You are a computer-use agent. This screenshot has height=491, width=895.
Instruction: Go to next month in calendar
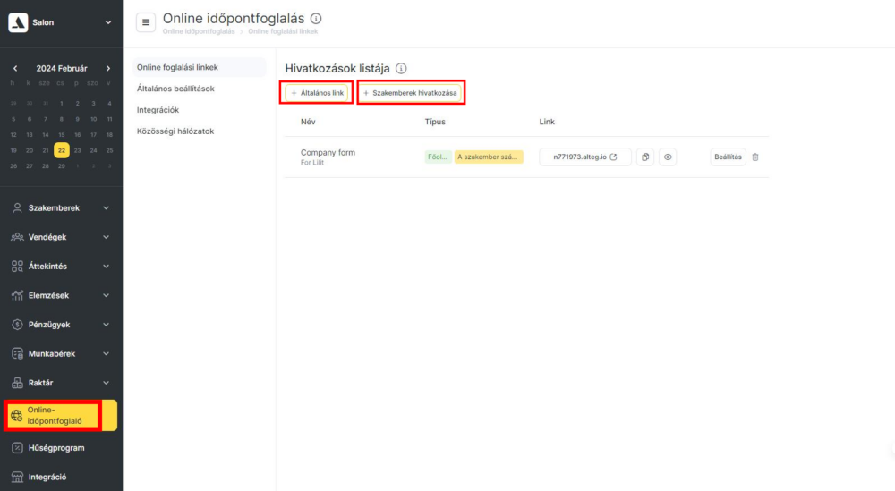(108, 69)
